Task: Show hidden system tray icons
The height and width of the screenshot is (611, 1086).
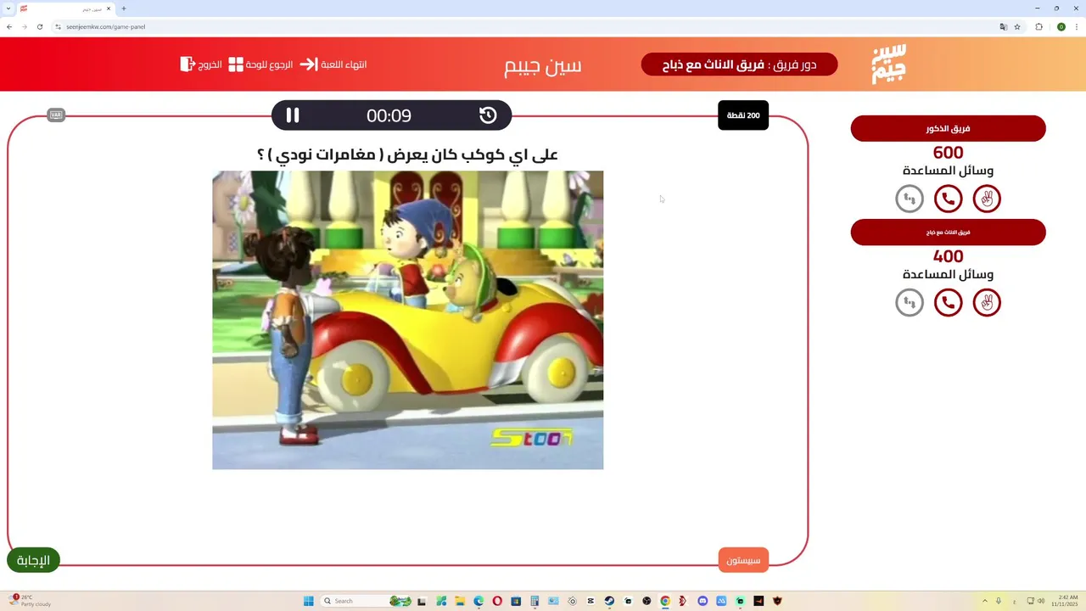Action: pyautogui.click(x=985, y=601)
